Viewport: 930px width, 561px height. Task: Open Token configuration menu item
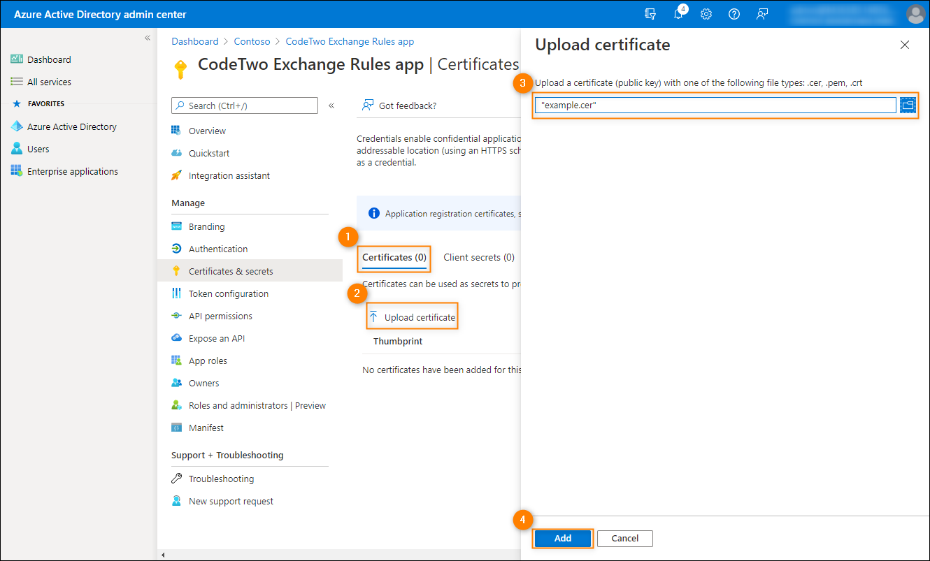[x=229, y=293]
